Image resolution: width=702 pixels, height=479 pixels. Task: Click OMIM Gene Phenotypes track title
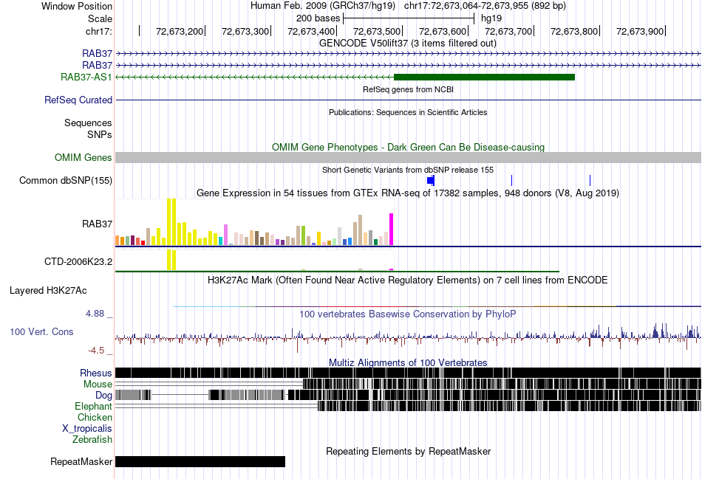point(409,147)
